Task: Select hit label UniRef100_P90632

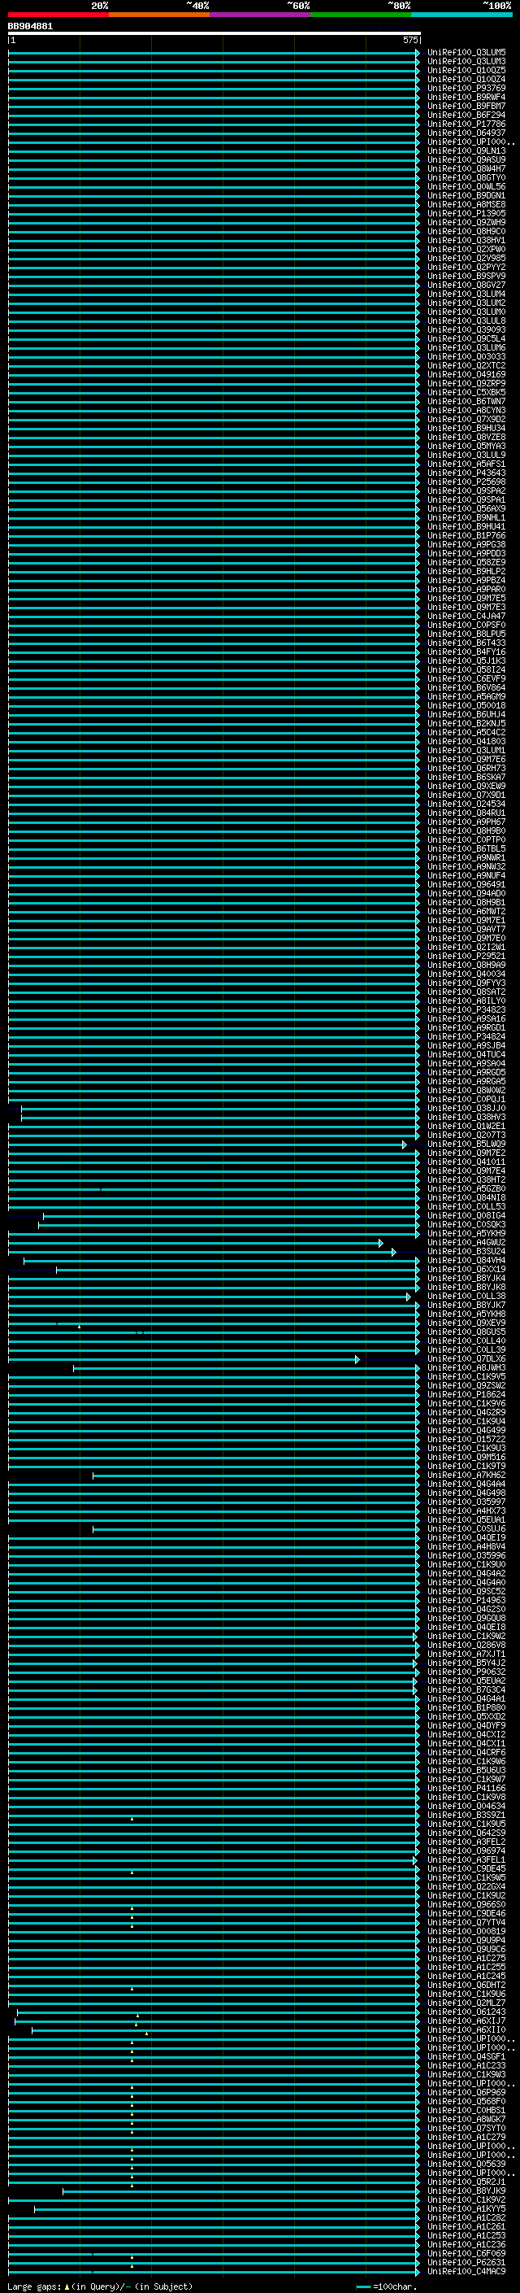Action: click(466, 1672)
